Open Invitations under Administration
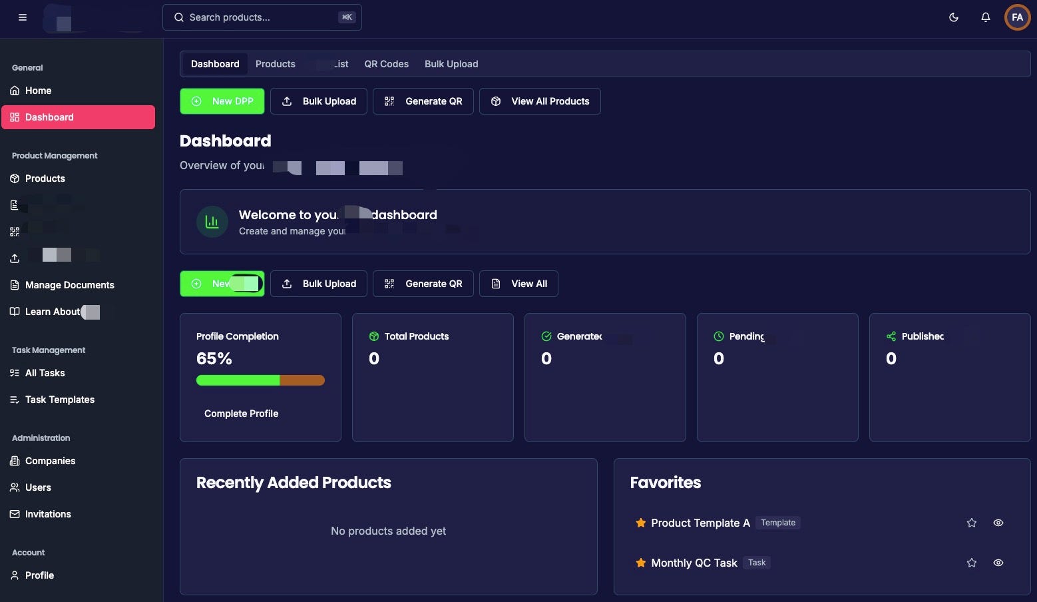1037x602 pixels. pyautogui.click(x=78, y=514)
